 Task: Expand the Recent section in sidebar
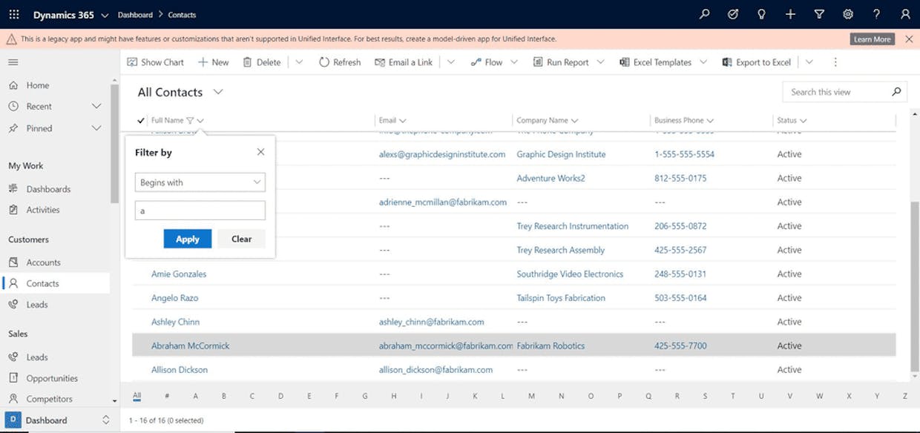click(x=96, y=107)
